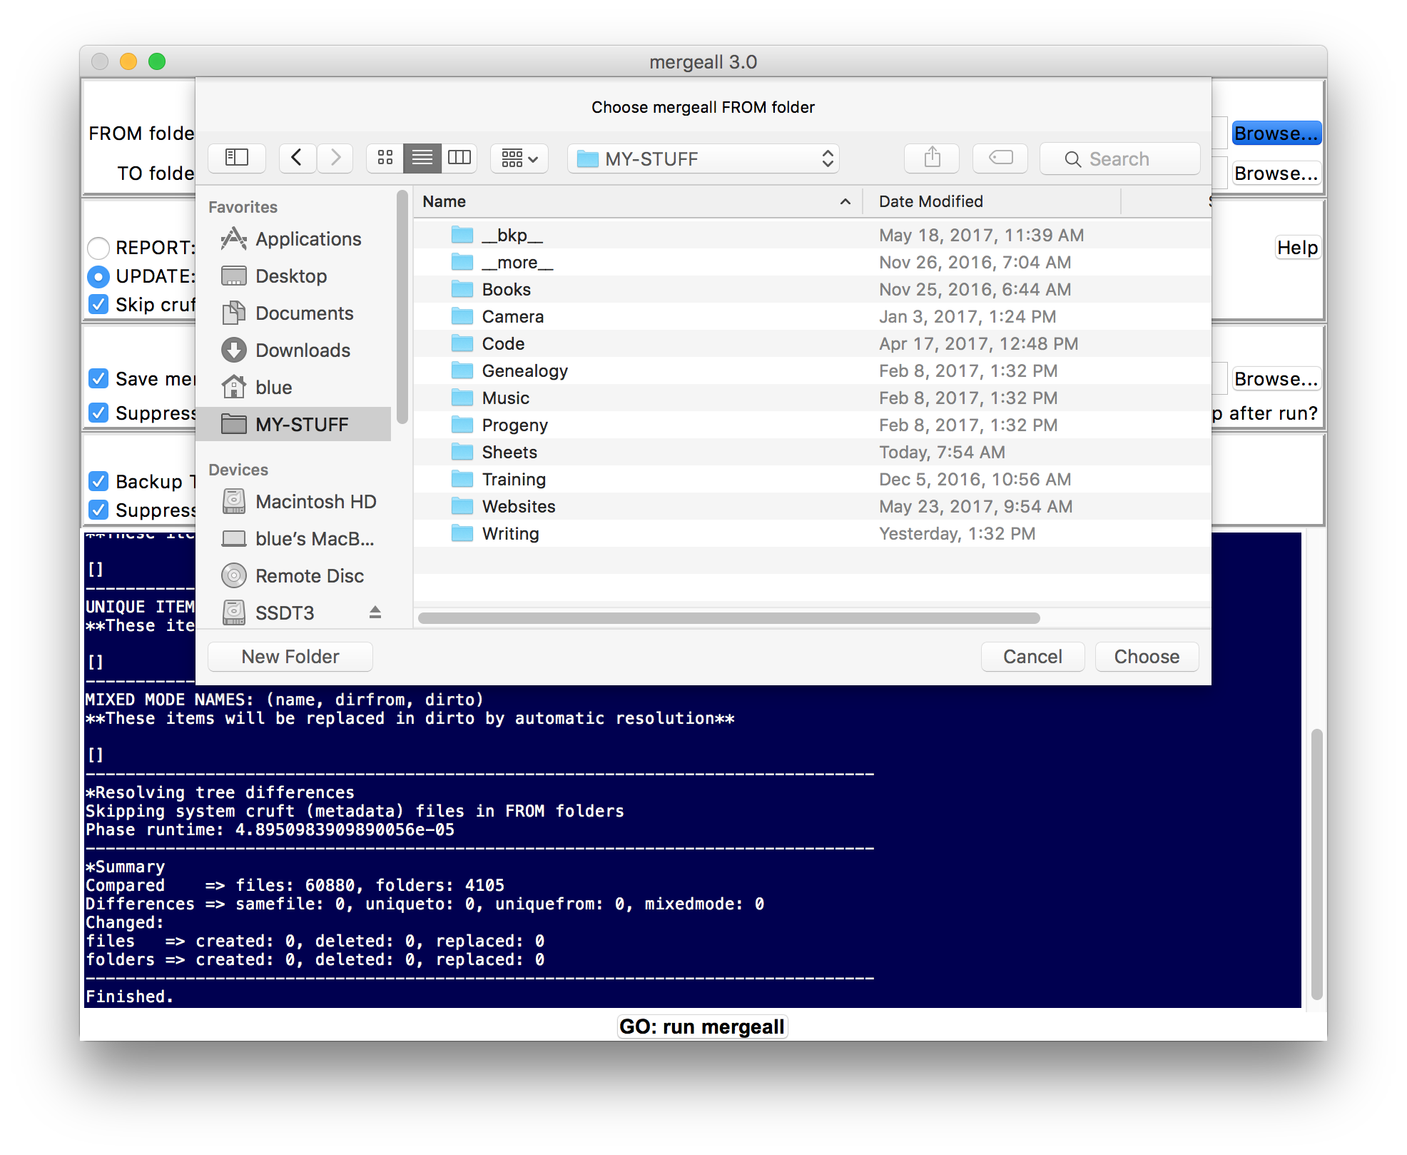
Task: Select the Books folder
Action: tap(812, 289)
